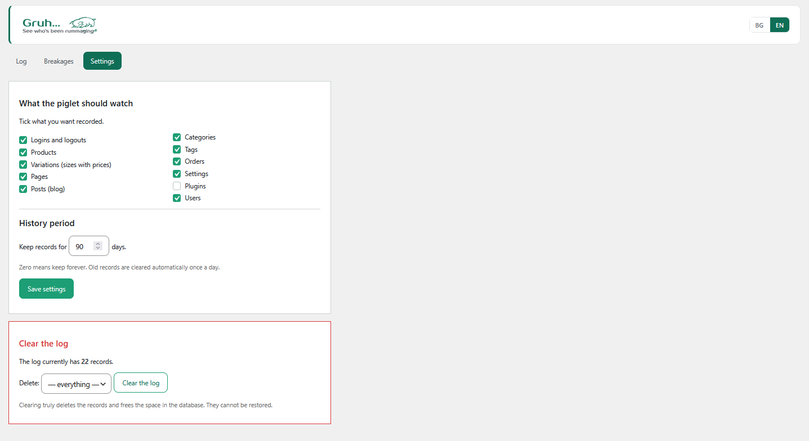Image resolution: width=809 pixels, height=441 pixels.
Task: Click the 'Zero means keep forever' hint text
Action: pos(119,267)
